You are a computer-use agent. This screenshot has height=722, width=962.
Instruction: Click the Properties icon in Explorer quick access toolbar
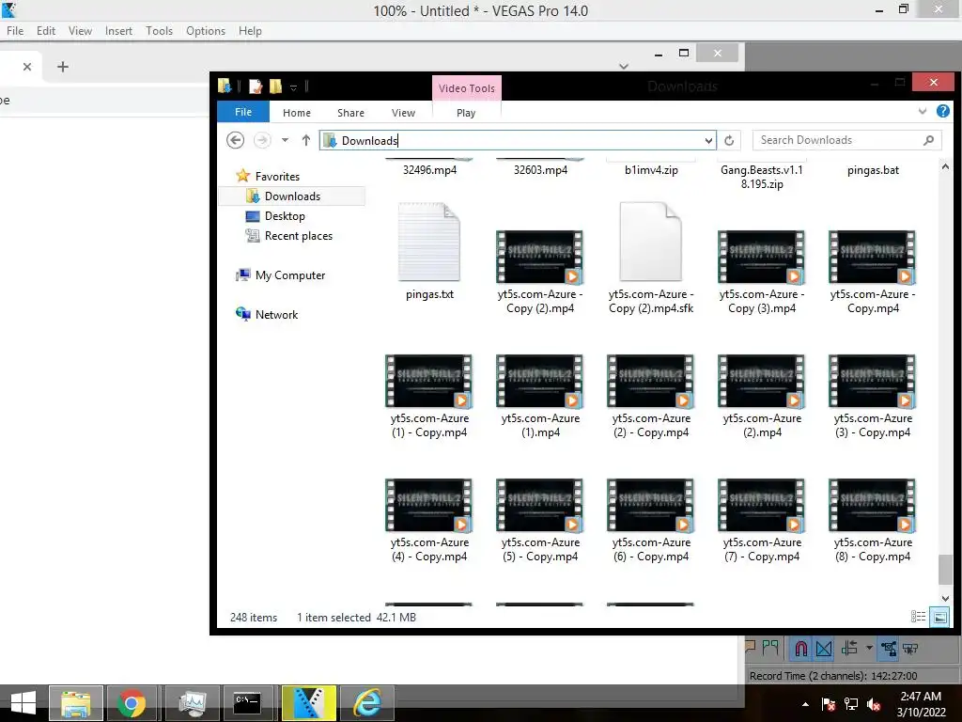(x=256, y=86)
